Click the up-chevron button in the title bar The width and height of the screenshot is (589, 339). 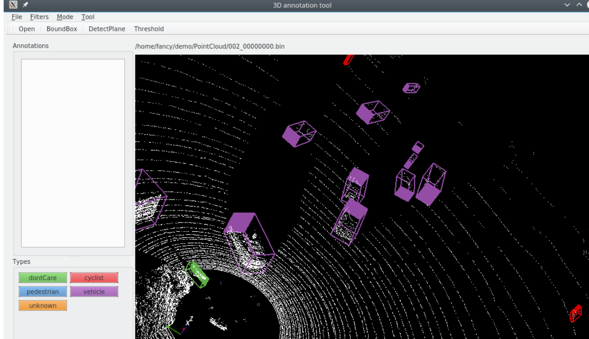point(579,5)
